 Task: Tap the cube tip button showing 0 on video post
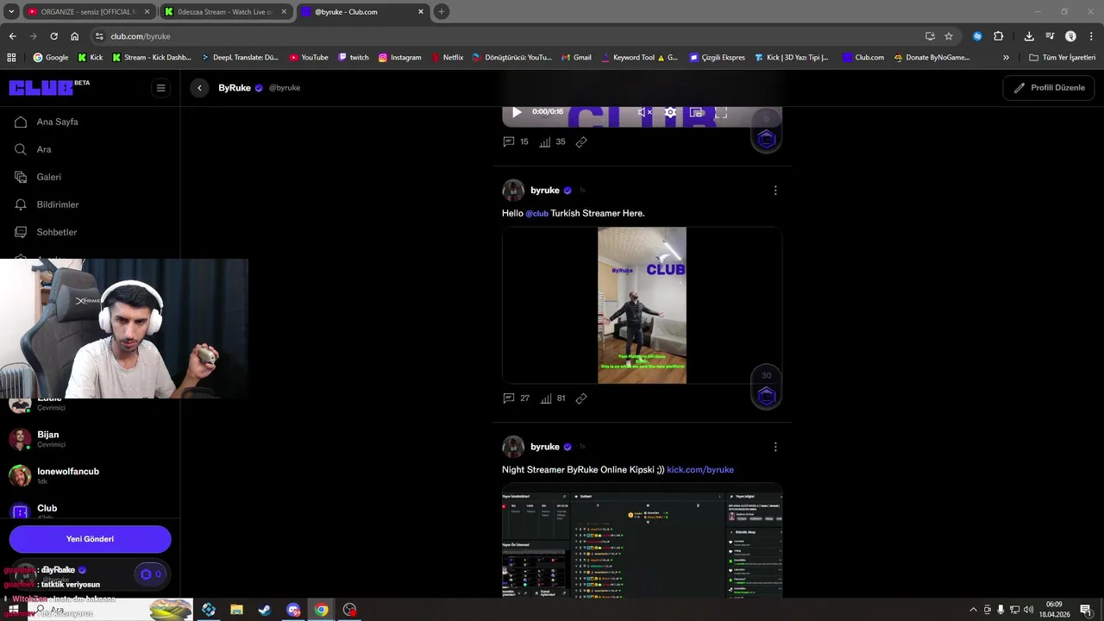click(x=766, y=132)
